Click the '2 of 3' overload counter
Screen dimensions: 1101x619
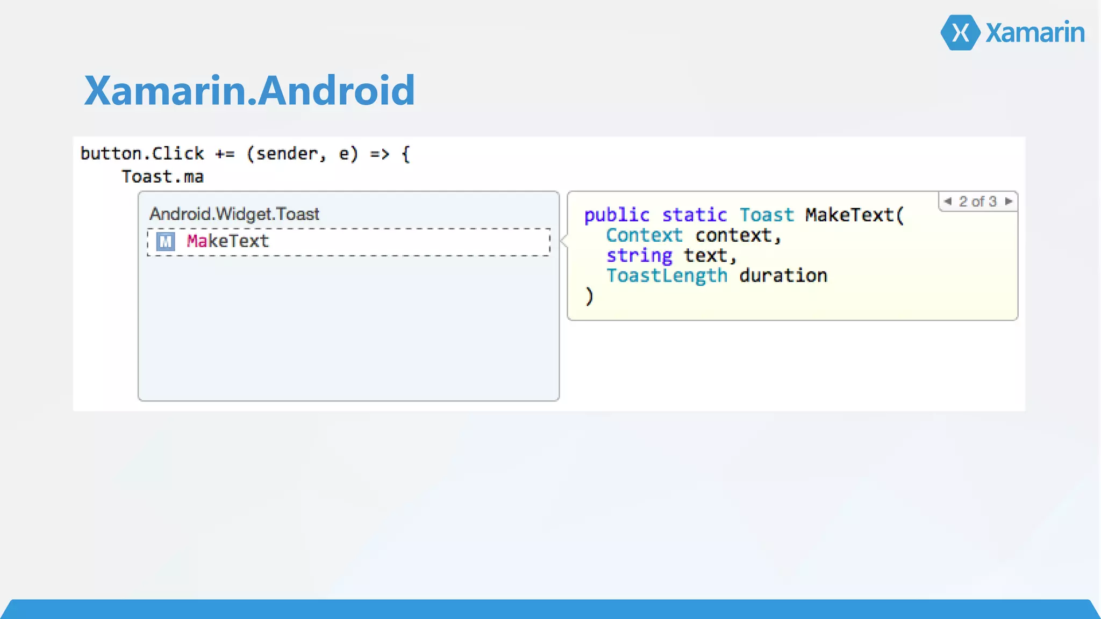tap(978, 201)
